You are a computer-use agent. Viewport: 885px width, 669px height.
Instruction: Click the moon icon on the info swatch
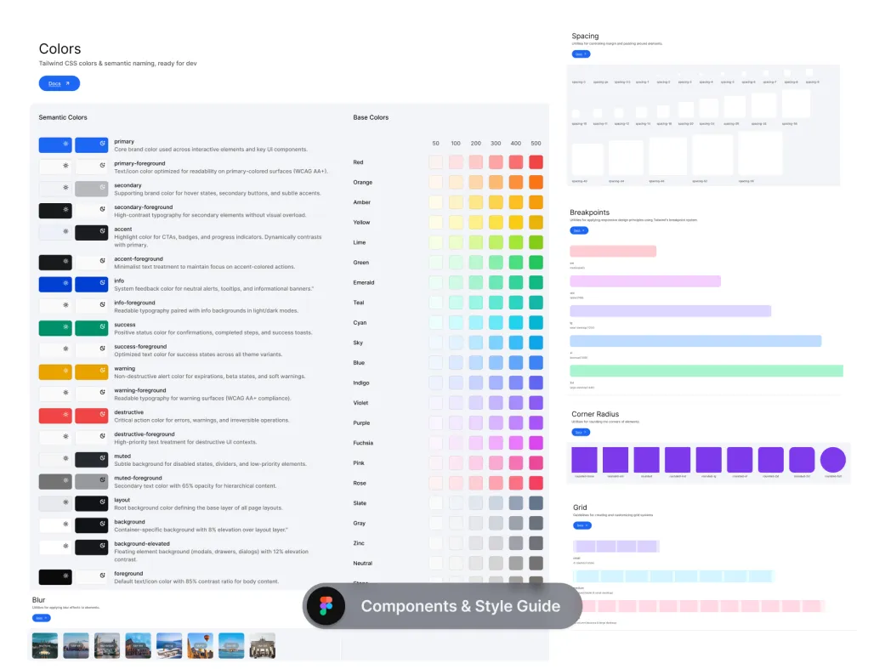coord(102,285)
